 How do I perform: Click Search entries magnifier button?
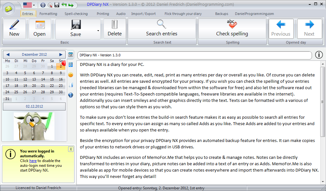[162, 29]
